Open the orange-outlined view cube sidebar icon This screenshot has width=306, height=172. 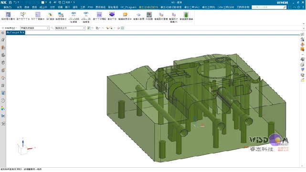(3, 78)
